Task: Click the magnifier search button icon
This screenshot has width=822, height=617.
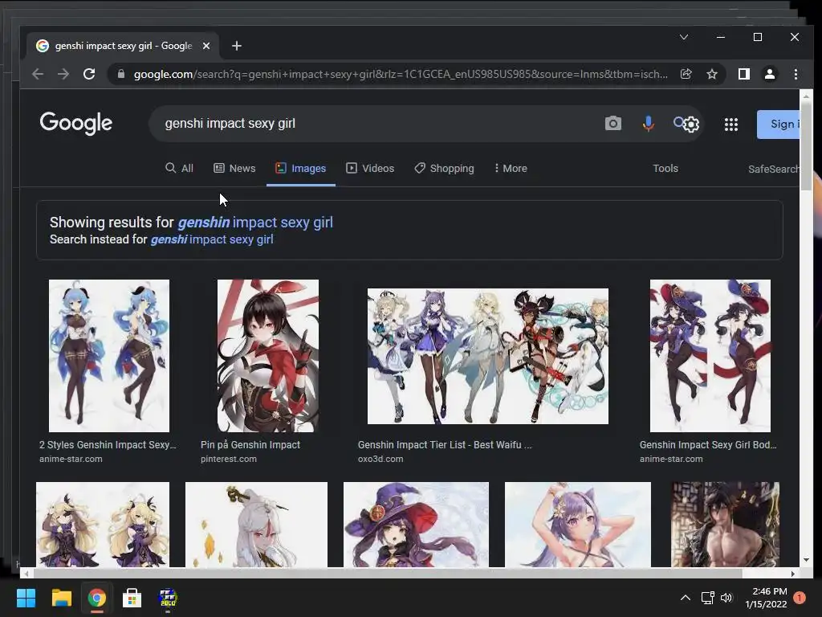Action: point(679,122)
